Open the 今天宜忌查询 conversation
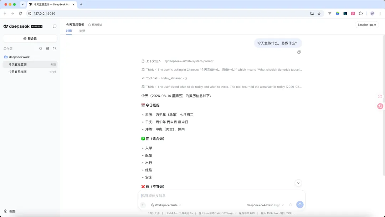Screen dimensions: 385x217 pos(30,64)
